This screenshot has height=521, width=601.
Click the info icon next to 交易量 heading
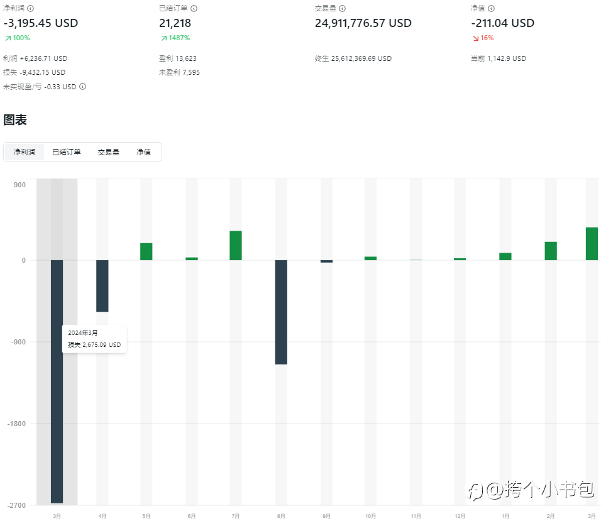342,8
